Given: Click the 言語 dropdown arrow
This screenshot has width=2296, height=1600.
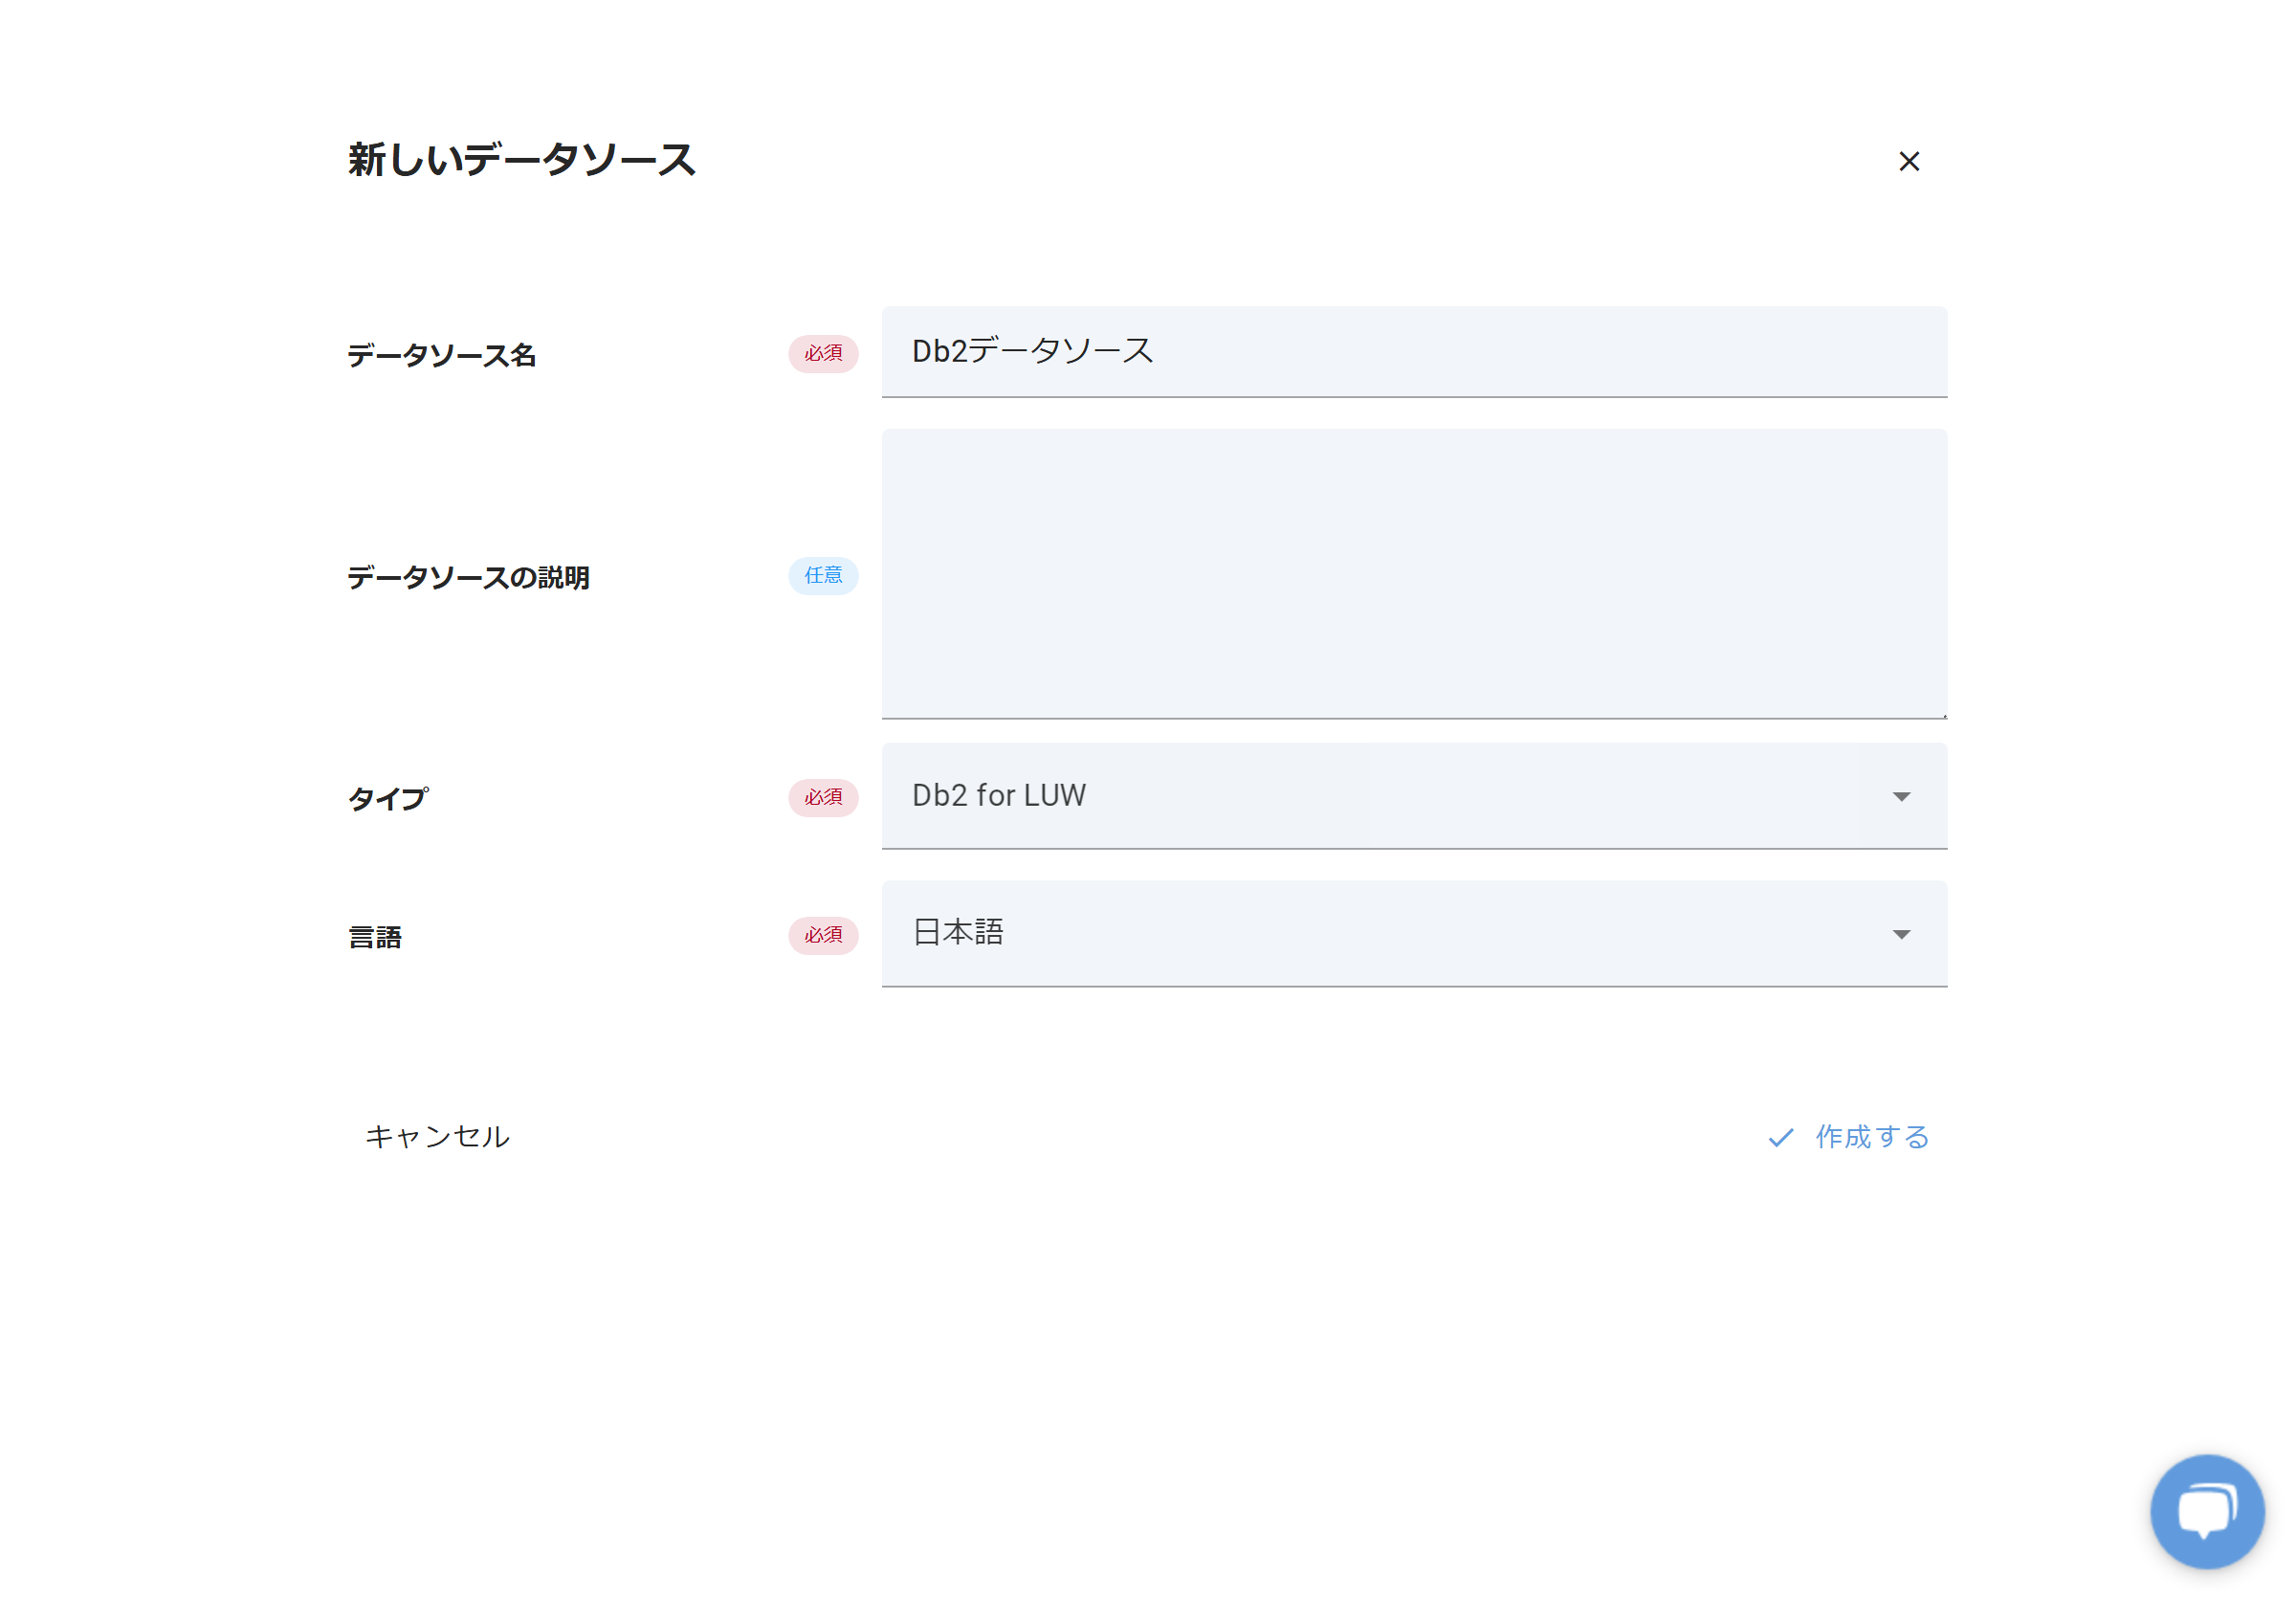Looking at the screenshot, I should [1900, 934].
